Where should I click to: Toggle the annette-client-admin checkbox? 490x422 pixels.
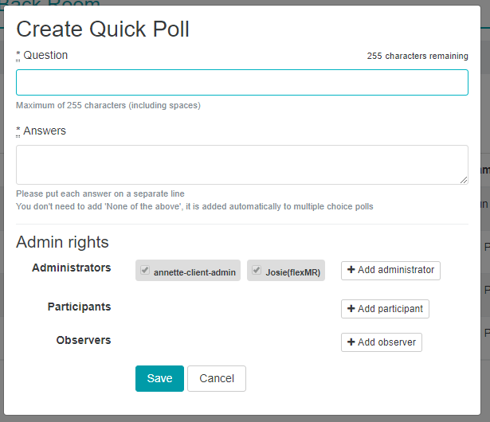point(145,270)
